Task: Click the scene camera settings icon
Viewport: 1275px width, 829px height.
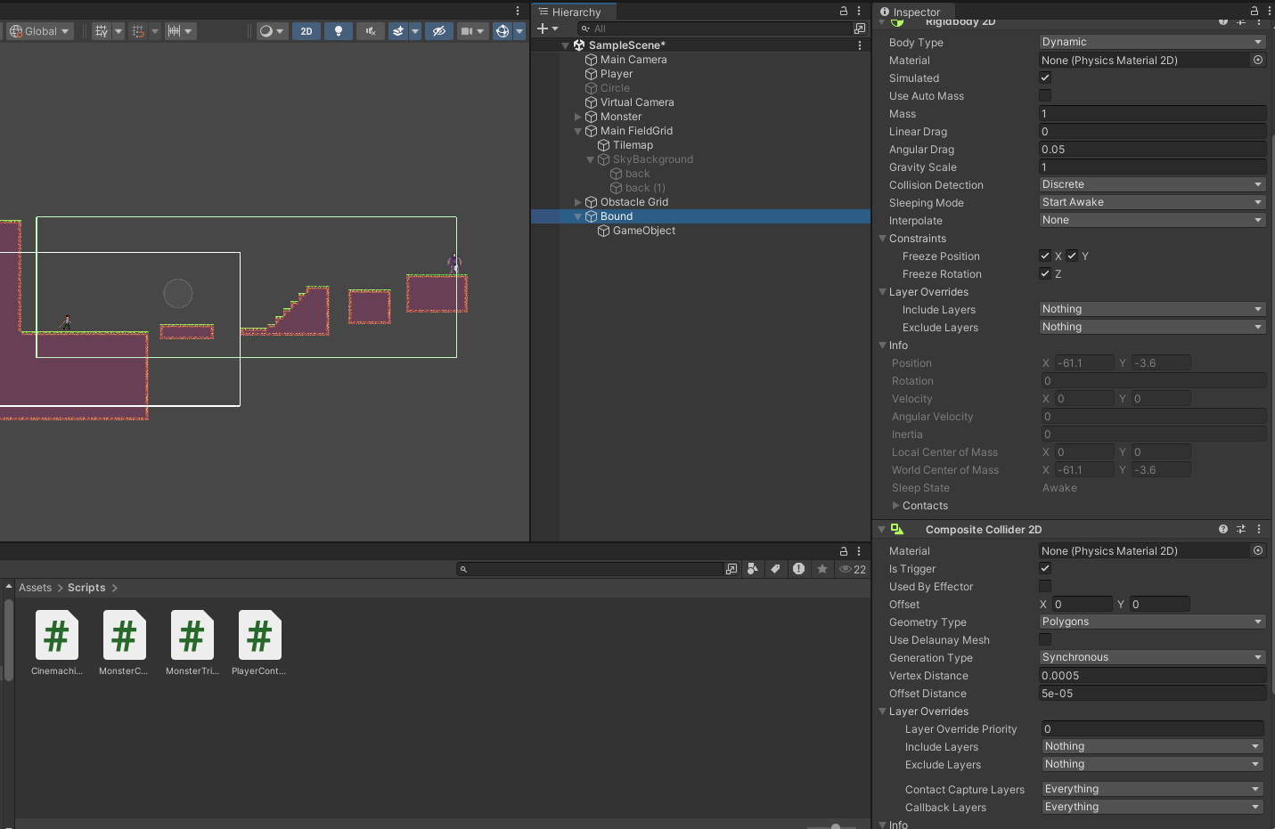Action: 467,31
